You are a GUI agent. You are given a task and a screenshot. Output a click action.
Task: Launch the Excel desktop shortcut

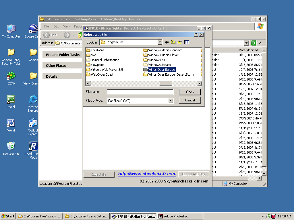tap(11, 102)
